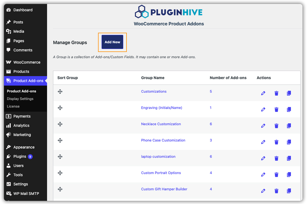307x204 pixels.
Task: Edit the Custom Gift Hamper Builder group
Action: tap(263, 191)
